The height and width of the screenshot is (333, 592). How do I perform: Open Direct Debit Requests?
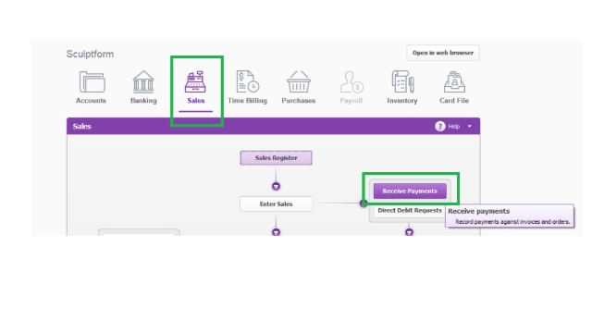pyautogui.click(x=410, y=211)
